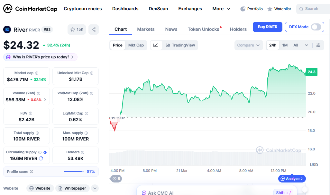
Task: Click the events history badge showing 5
Action: (x=116, y=179)
